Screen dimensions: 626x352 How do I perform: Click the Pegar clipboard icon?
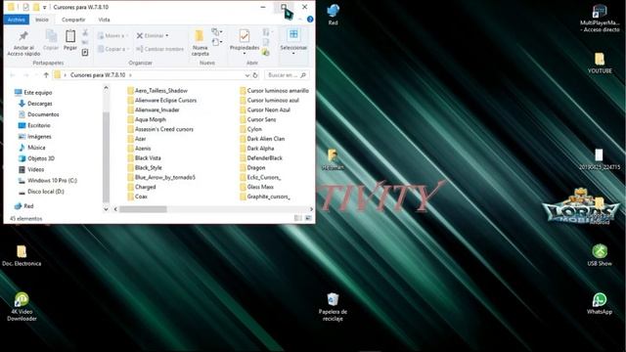pos(70,36)
